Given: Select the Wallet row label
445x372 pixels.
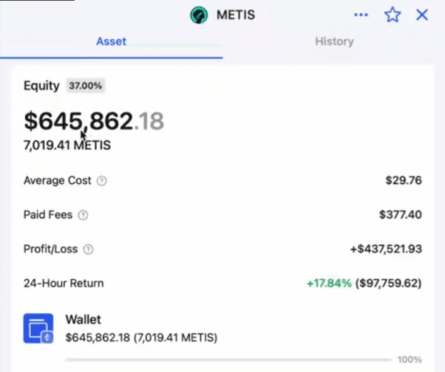Looking at the screenshot, I should (83, 320).
